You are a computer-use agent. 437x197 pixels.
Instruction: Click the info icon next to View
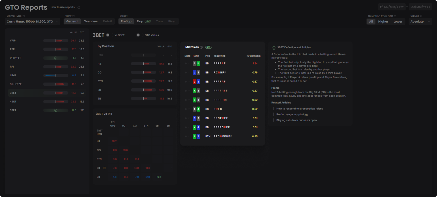pyautogui.click(x=74, y=16)
